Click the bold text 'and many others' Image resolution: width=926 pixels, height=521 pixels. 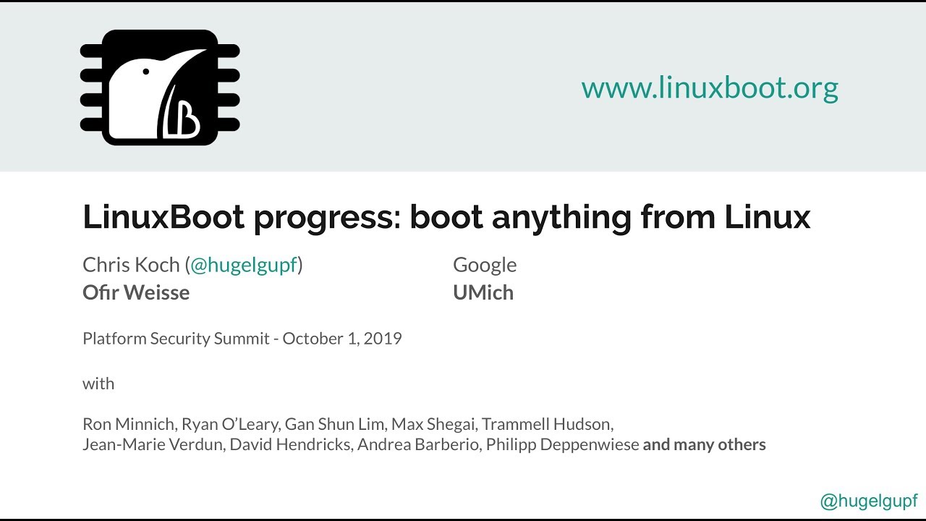click(704, 445)
